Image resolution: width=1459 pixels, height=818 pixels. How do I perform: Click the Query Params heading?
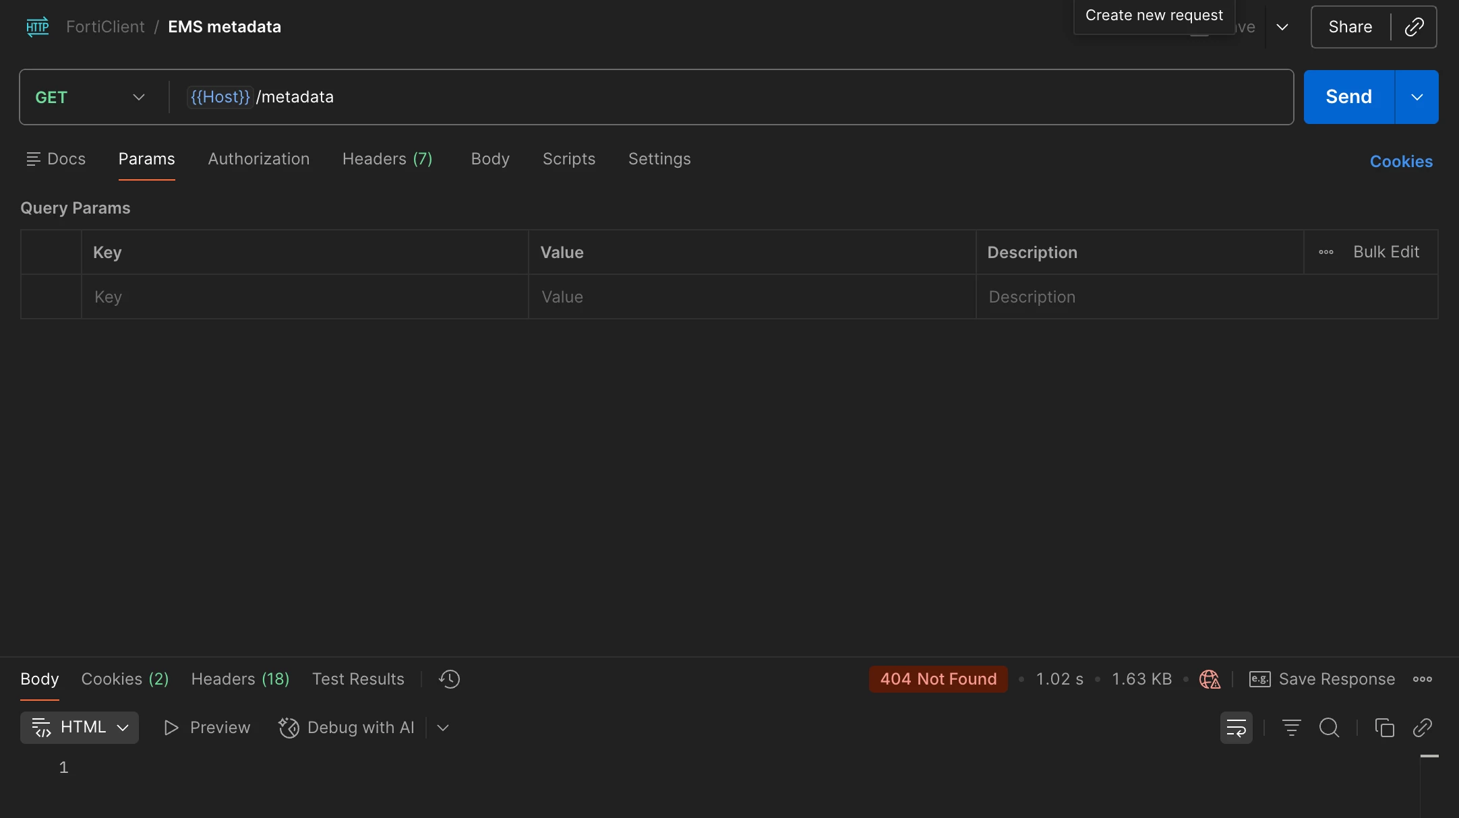[x=76, y=208]
